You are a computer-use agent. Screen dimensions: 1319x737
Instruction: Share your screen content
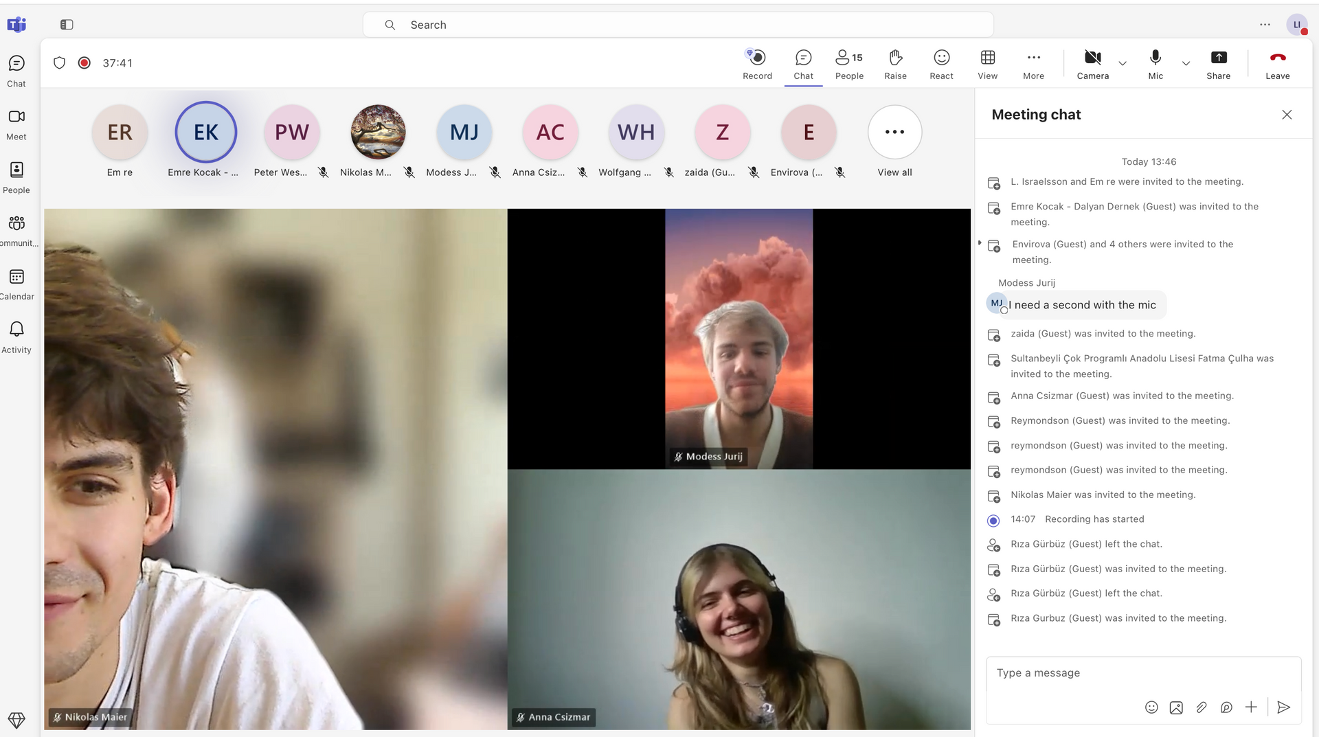[x=1218, y=65]
